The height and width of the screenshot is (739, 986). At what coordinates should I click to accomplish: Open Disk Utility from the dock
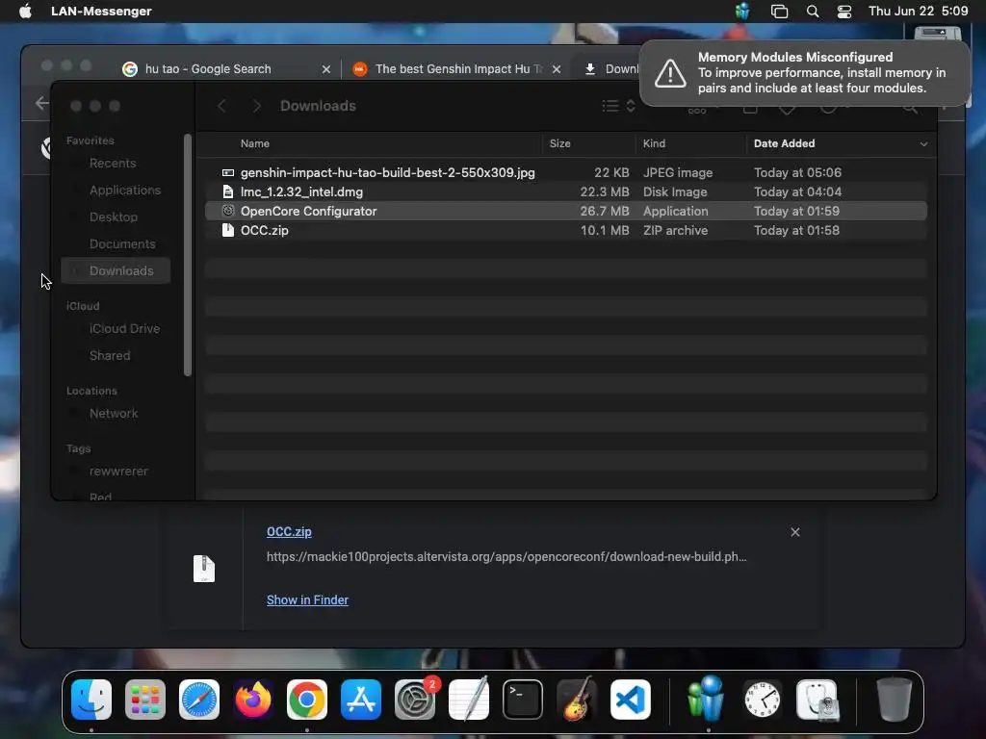(817, 700)
